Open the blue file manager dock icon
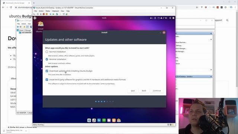This screenshot has width=238, height=134. click(x=99, y=120)
